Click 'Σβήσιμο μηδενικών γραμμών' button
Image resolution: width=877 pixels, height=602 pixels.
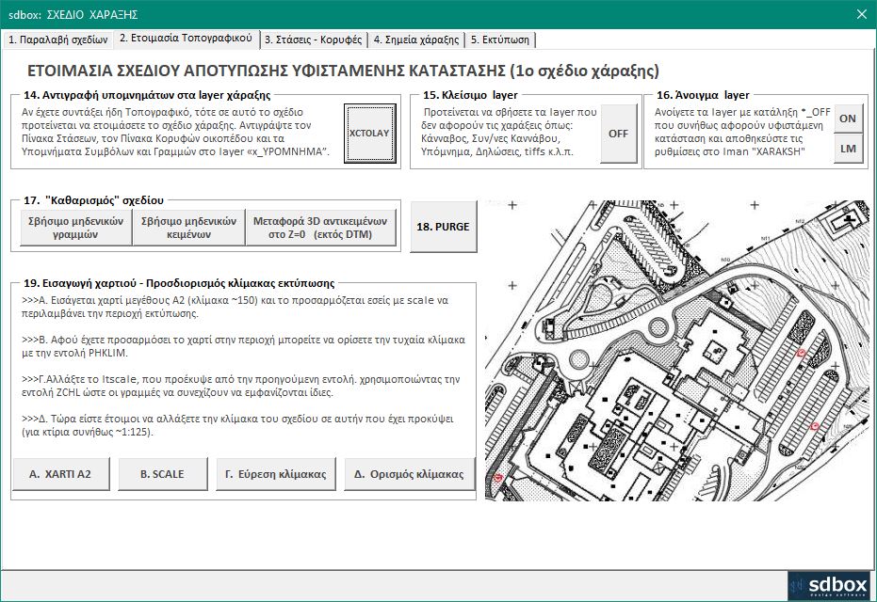[75, 228]
